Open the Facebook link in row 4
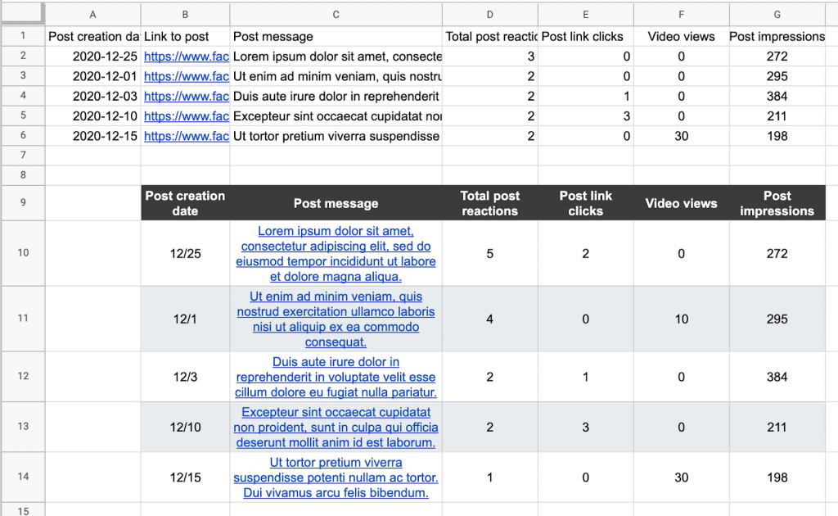Screen dimensions: 838x516 pos(186,97)
